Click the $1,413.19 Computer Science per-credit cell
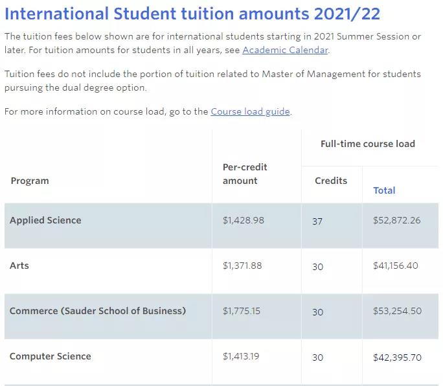443x386 pixels. [241, 356]
